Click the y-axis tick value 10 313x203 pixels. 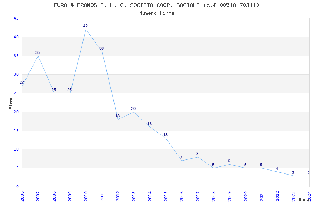pyautogui.click(x=16, y=149)
